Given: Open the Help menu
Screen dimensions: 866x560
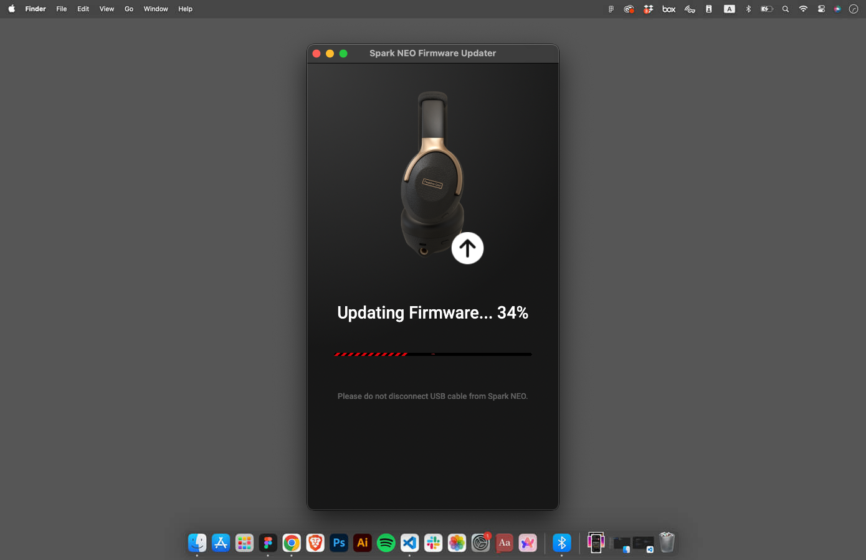Looking at the screenshot, I should click(186, 9).
